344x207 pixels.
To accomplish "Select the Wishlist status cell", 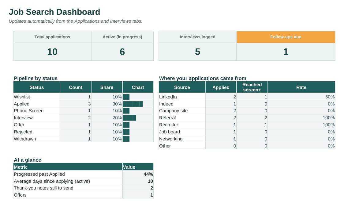I will (x=37, y=97).
